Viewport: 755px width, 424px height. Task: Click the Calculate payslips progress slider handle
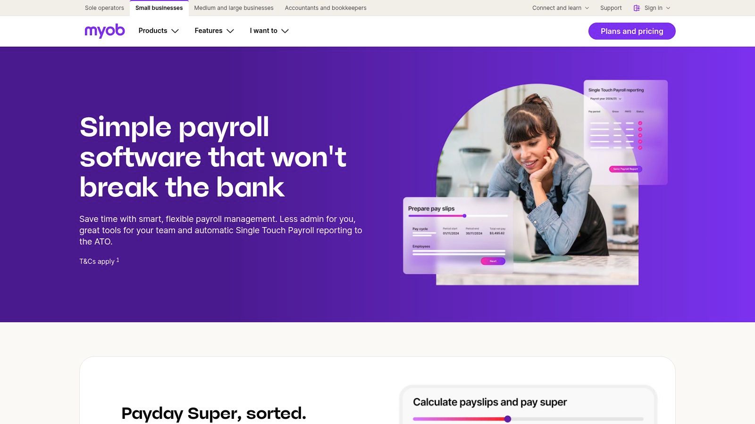[508, 419]
